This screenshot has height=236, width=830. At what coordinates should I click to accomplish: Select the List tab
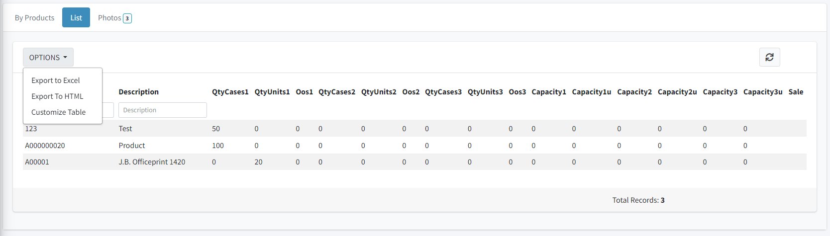pyautogui.click(x=76, y=18)
